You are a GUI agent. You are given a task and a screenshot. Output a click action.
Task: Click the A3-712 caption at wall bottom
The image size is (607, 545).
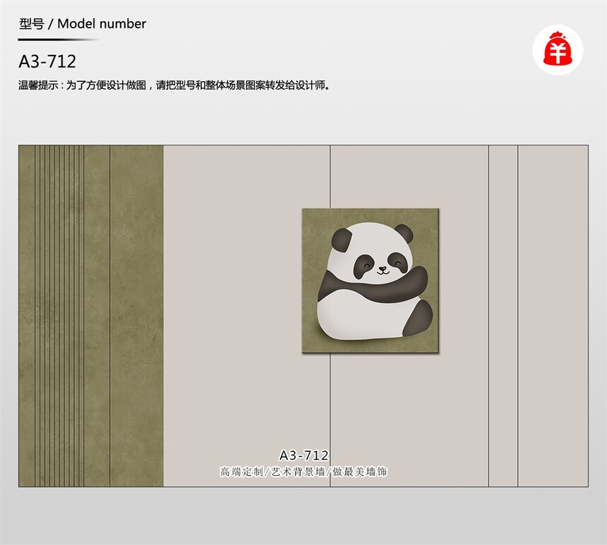(304, 455)
